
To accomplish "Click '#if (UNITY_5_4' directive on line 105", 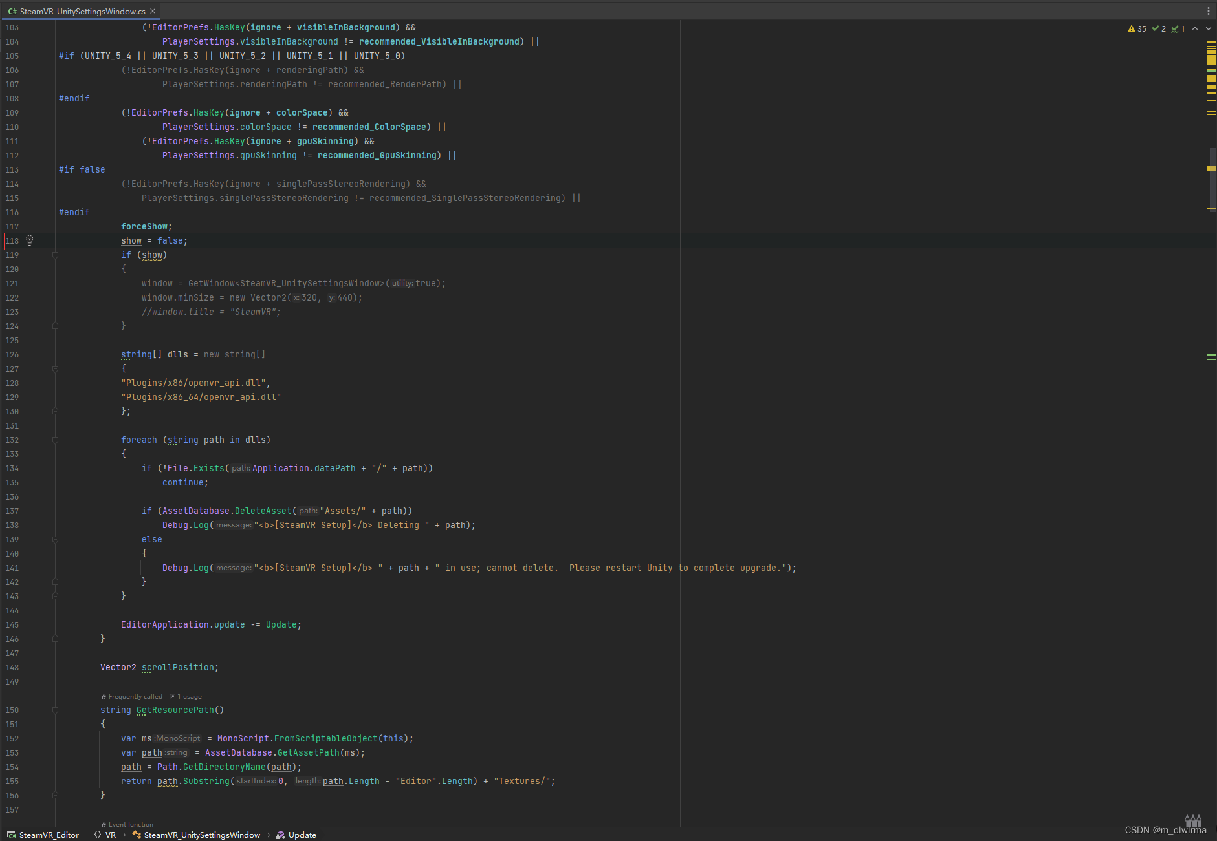I will [x=95, y=56].
